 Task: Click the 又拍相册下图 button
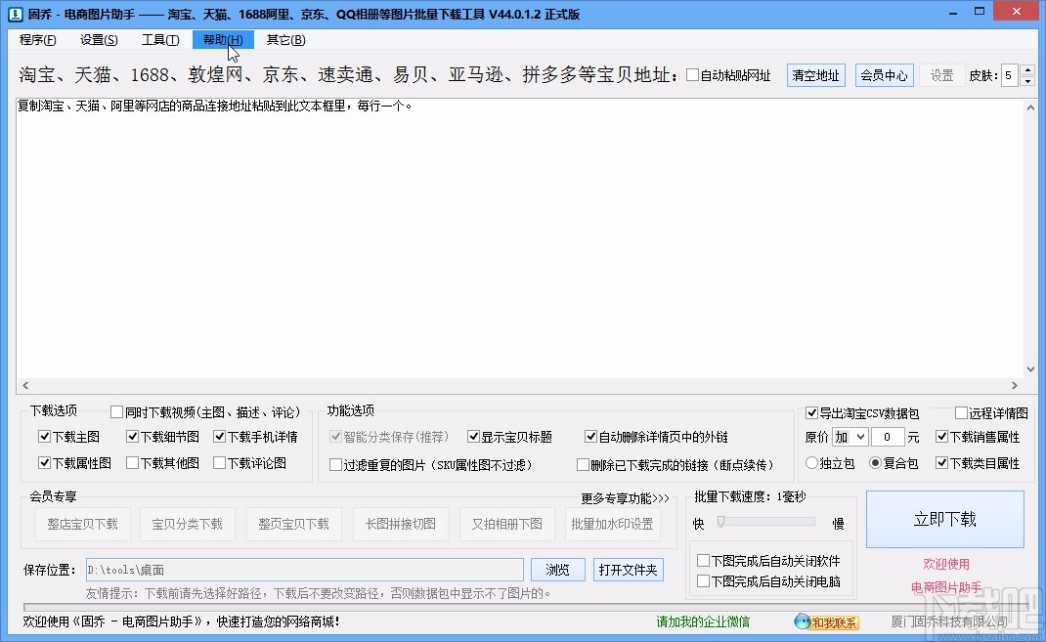(x=506, y=523)
